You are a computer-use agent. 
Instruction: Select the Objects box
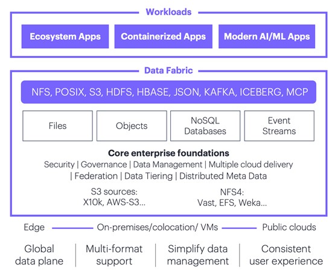point(132,126)
